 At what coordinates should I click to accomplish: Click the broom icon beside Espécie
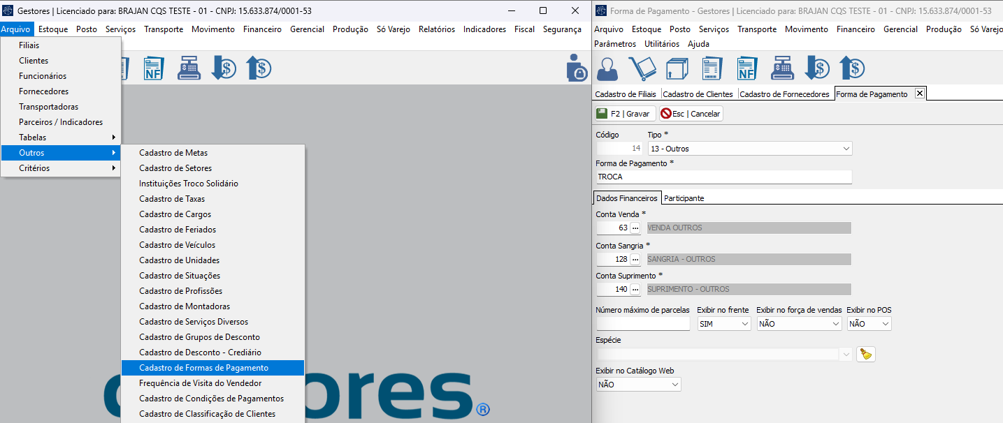point(866,355)
